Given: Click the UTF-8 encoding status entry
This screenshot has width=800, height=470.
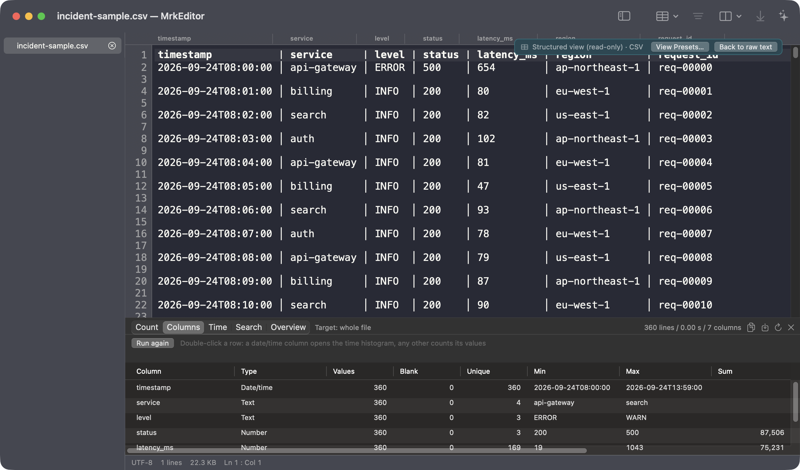Looking at the screenshot, I should [141, 462].
